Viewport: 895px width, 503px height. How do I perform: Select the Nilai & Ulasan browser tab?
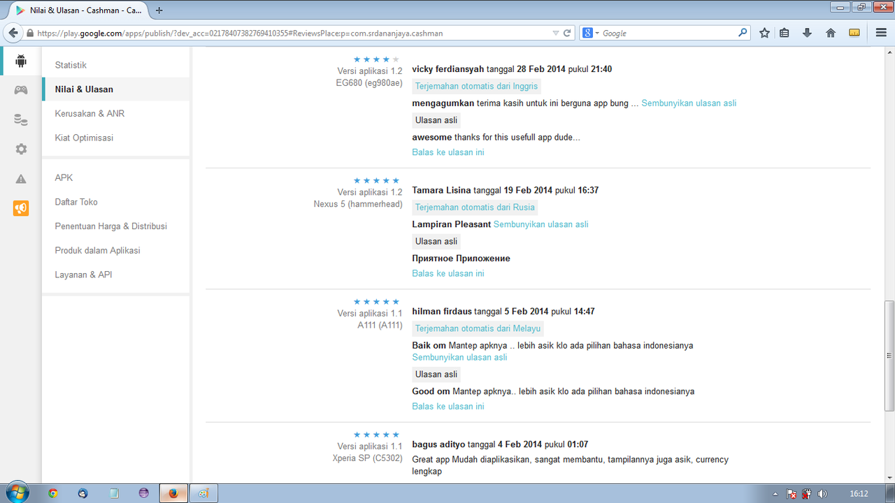79,10
